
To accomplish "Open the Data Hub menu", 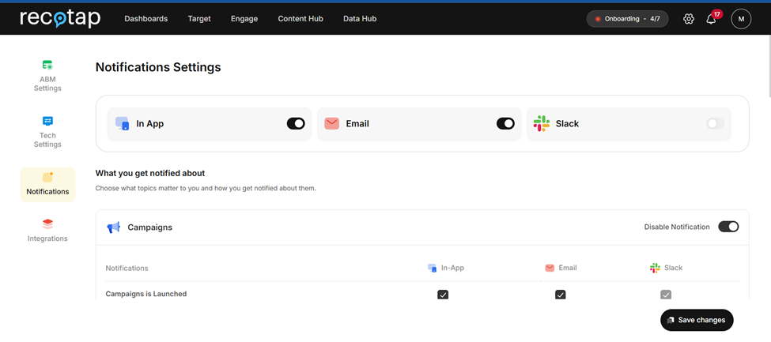I will [360, 19].
